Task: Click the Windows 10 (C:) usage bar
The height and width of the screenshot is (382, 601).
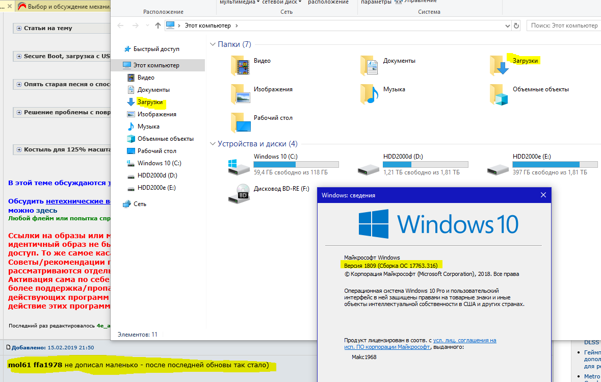Action: [296, 165]
